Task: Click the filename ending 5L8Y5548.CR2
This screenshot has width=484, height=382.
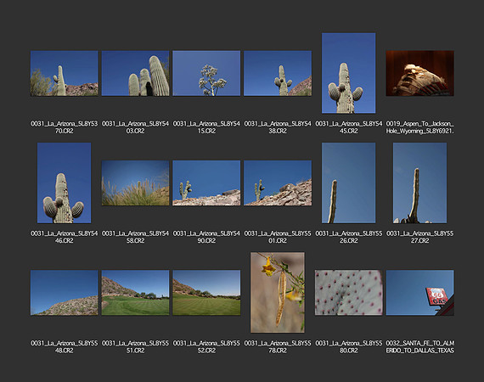Action: click(x=65, y=346)
